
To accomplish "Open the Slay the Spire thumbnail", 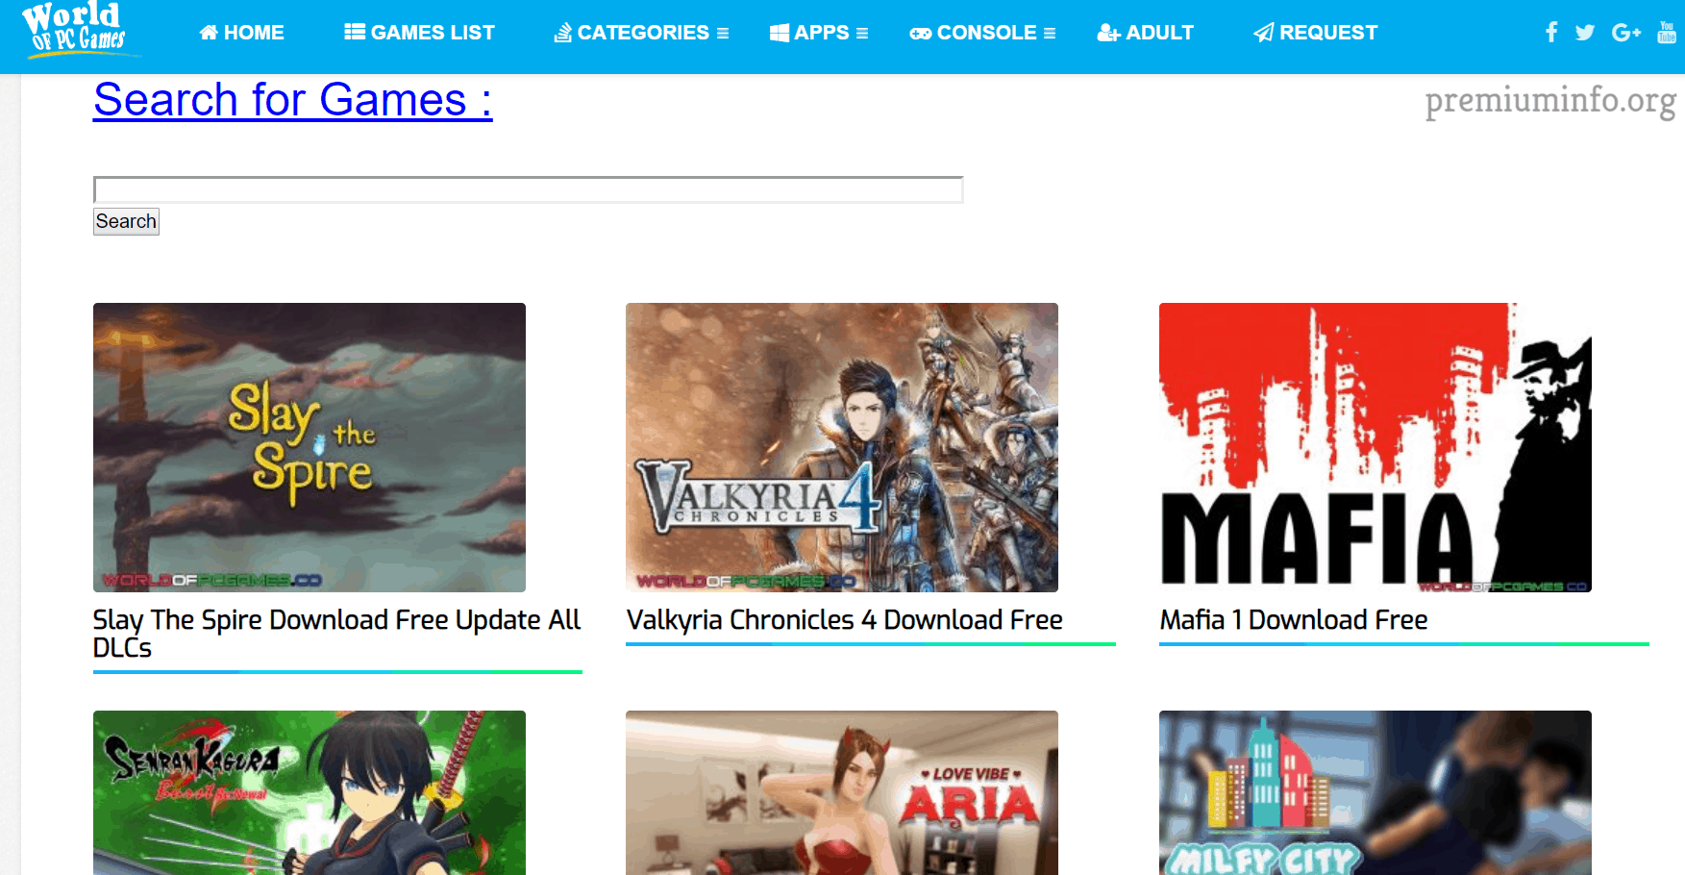I will tap(310, 447).
